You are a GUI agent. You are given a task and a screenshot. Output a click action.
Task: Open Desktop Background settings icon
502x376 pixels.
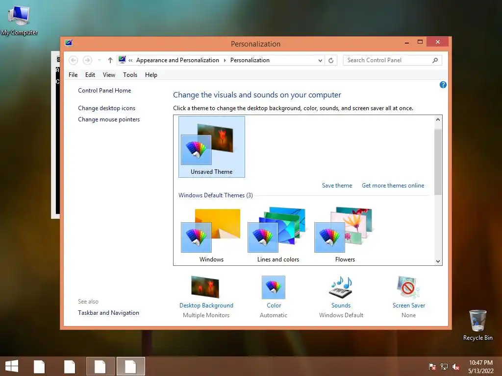pos(205,287)
